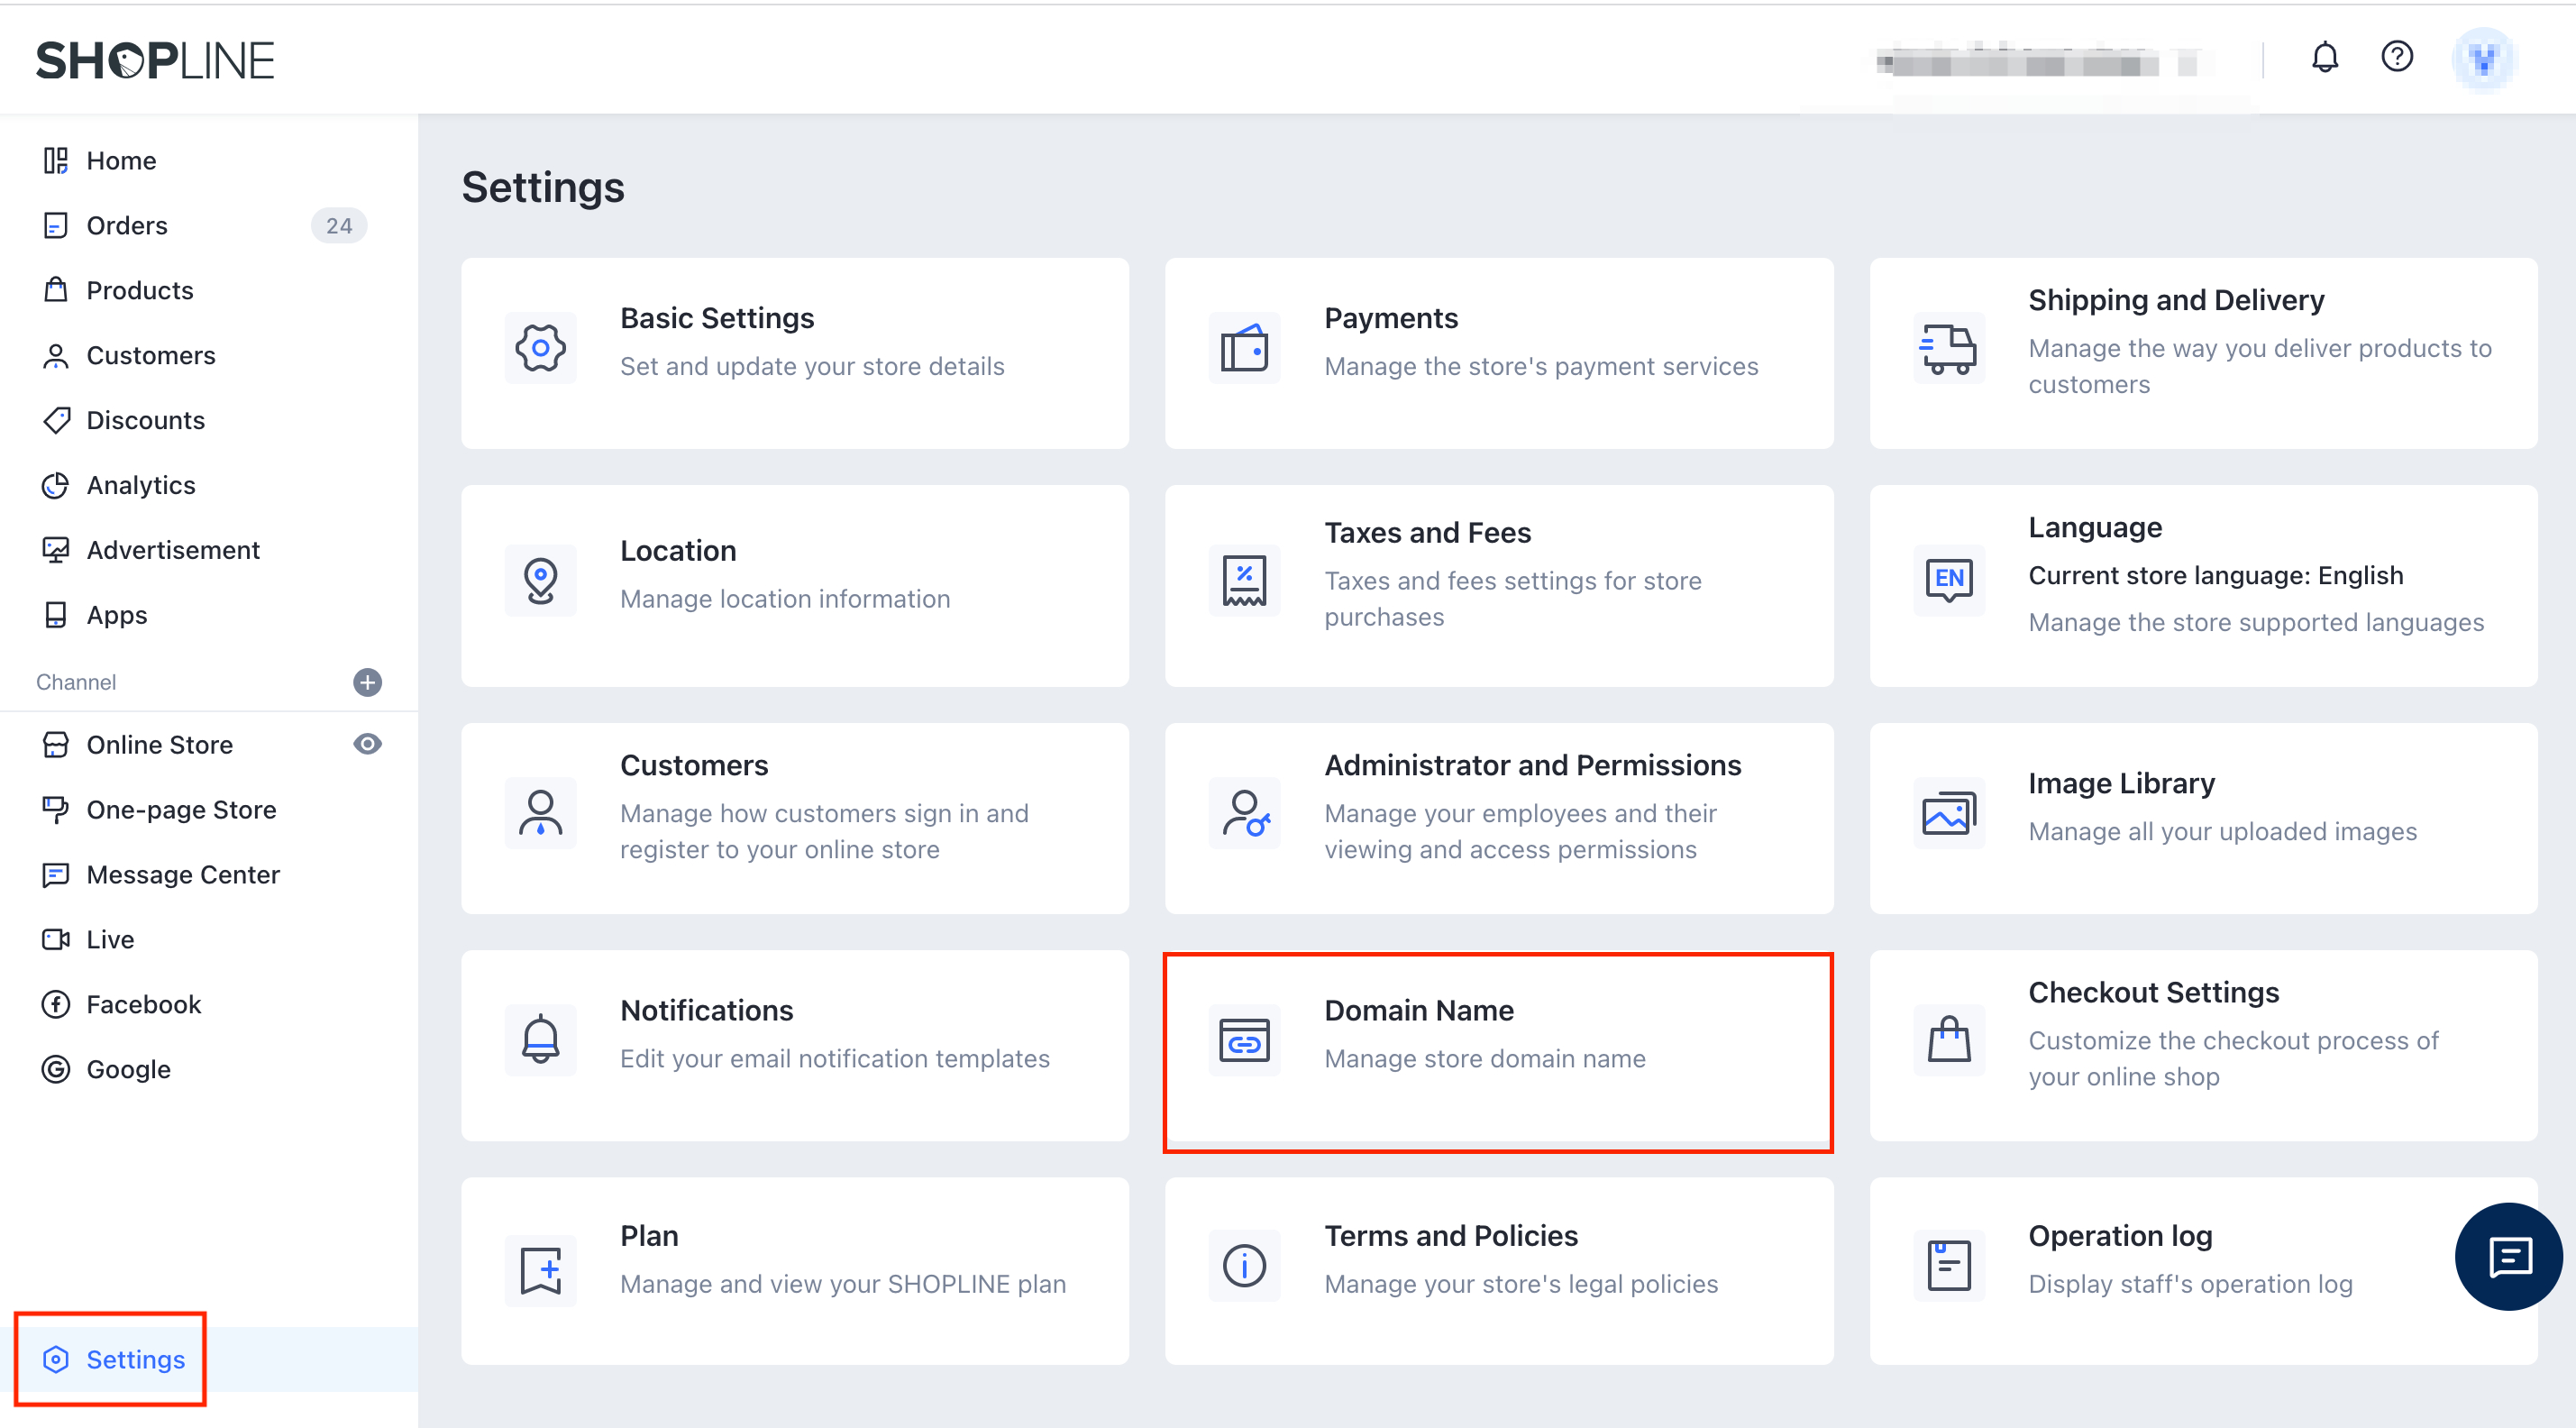The height and width of the screenshot is (1428, 2576).
Task: Select Settings in the sidebar
Action: tap(135, 1359)
